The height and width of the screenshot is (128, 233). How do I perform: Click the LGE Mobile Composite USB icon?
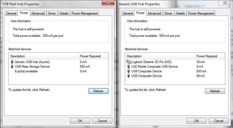point(128,67)
